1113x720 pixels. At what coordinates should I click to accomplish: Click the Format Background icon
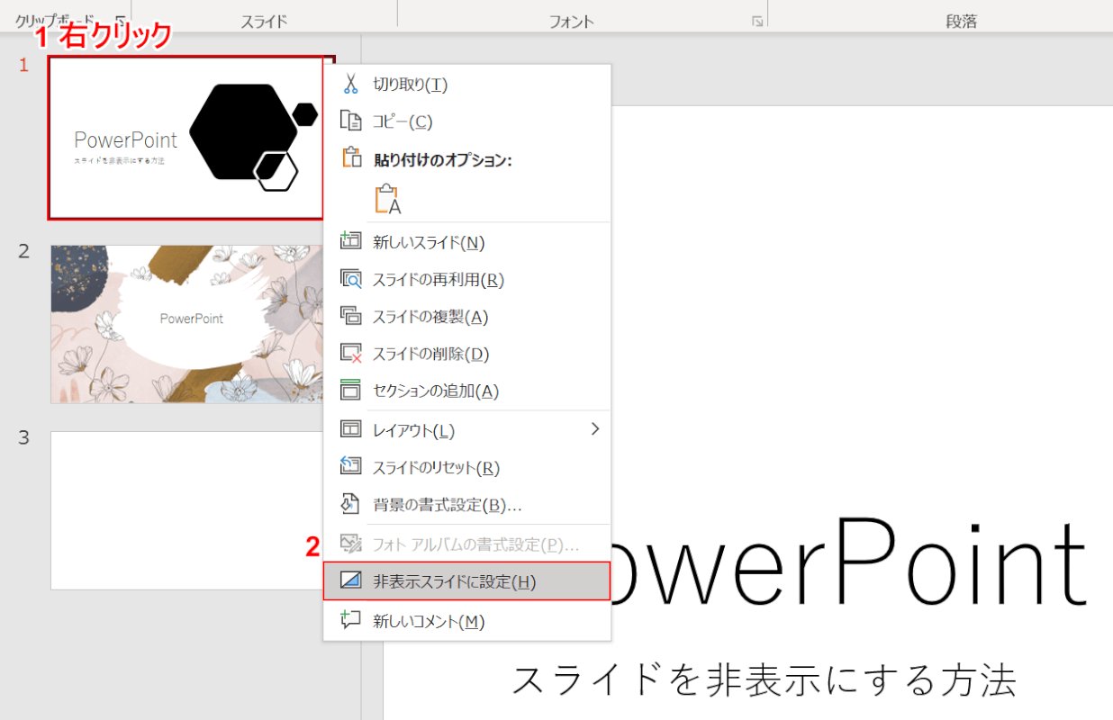pyautogui.click(x=350, y=504)
